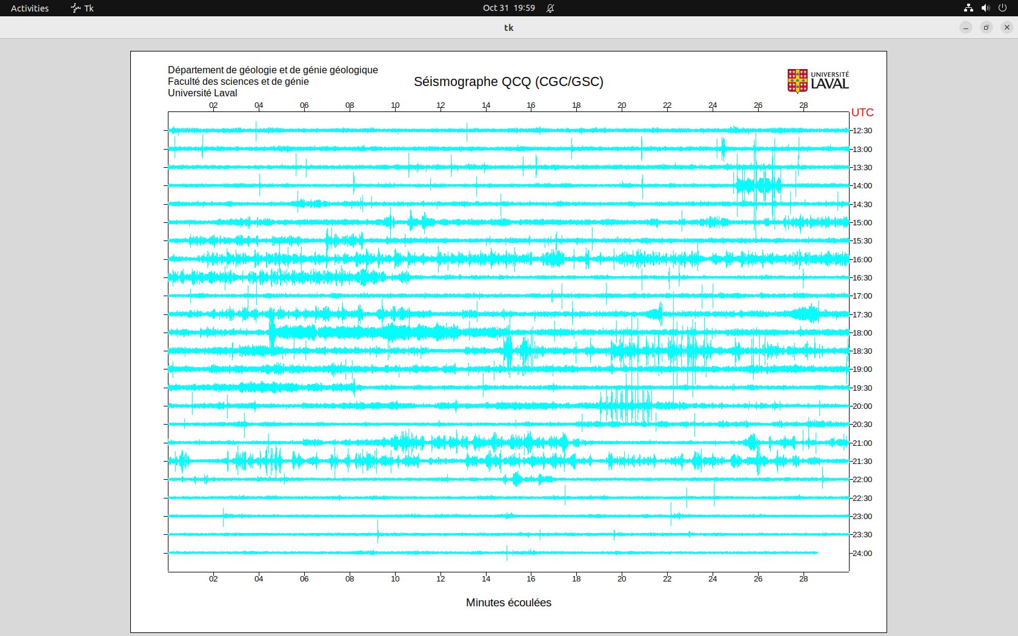
Task: Click the 24:00 time label
Action: click(862, 554)
